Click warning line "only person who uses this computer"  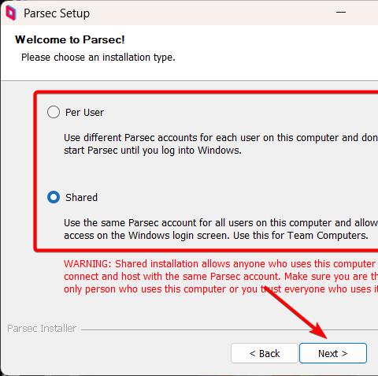pyautogui.click(x=220, y=289)
